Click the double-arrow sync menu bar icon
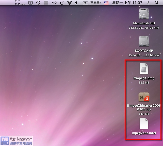Viewport: 163px width, 146px height. [54, 3]
